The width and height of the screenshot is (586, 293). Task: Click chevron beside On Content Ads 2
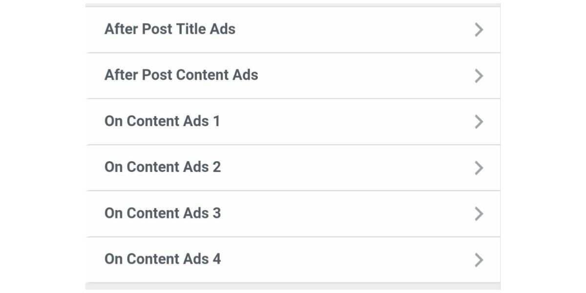click(479, 168)
